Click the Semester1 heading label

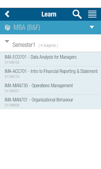click(x=24, y=45)
